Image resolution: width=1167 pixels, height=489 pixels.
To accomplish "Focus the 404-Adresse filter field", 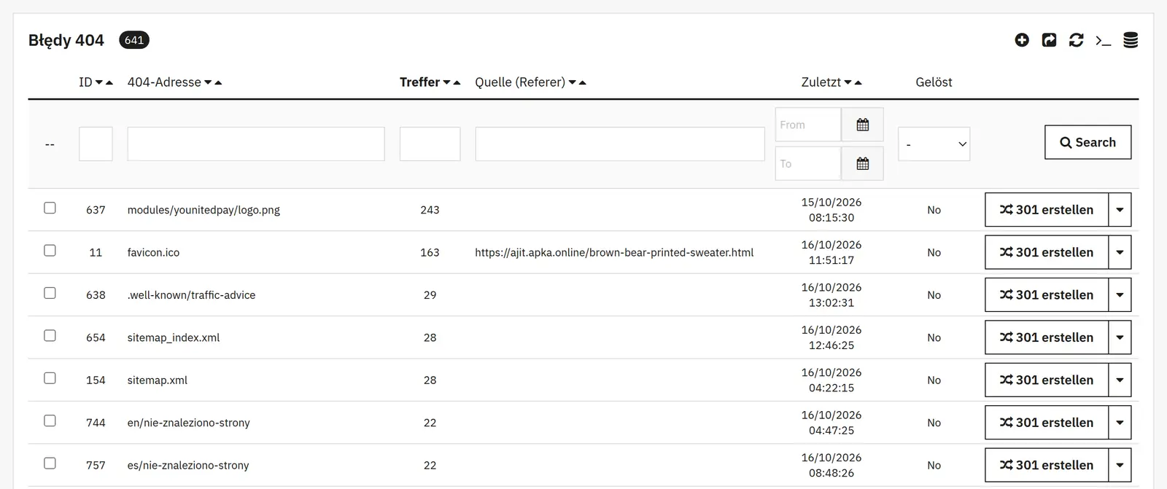I will 256,144.
